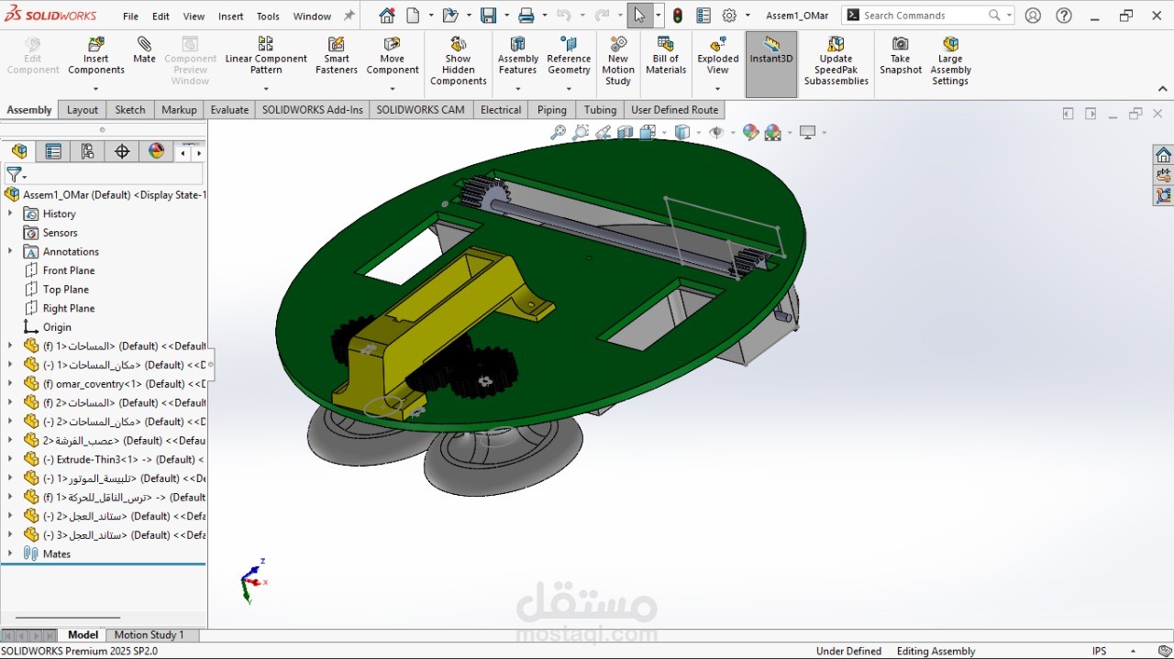Viewport: 1174px width, 659px height.
Task: Open the Insert Components dropdown arrow
Action: point(96,89)
